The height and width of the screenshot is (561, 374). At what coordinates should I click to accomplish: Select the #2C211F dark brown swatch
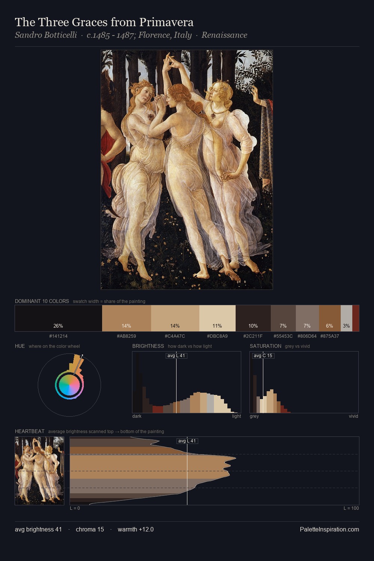[x=253, y=318]
